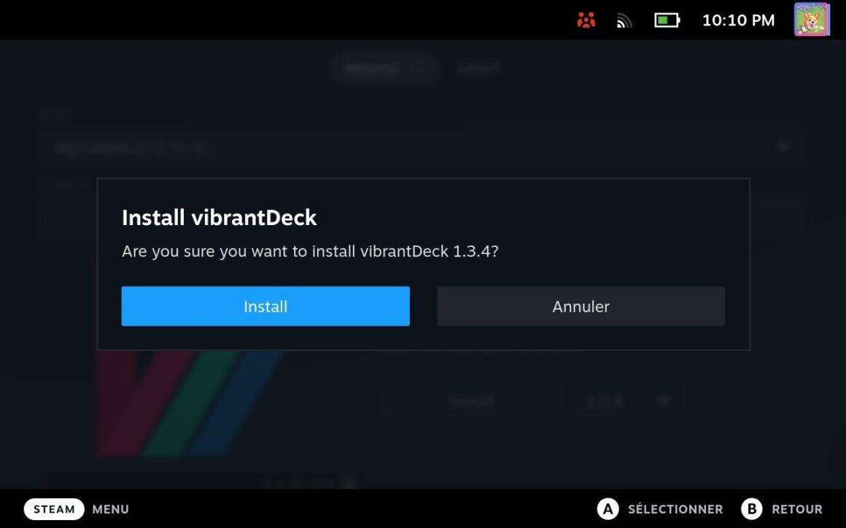The image size is (846, 528).
Task: Choose SÉLECTIONNER in the footer
Action: click(675, 509)
